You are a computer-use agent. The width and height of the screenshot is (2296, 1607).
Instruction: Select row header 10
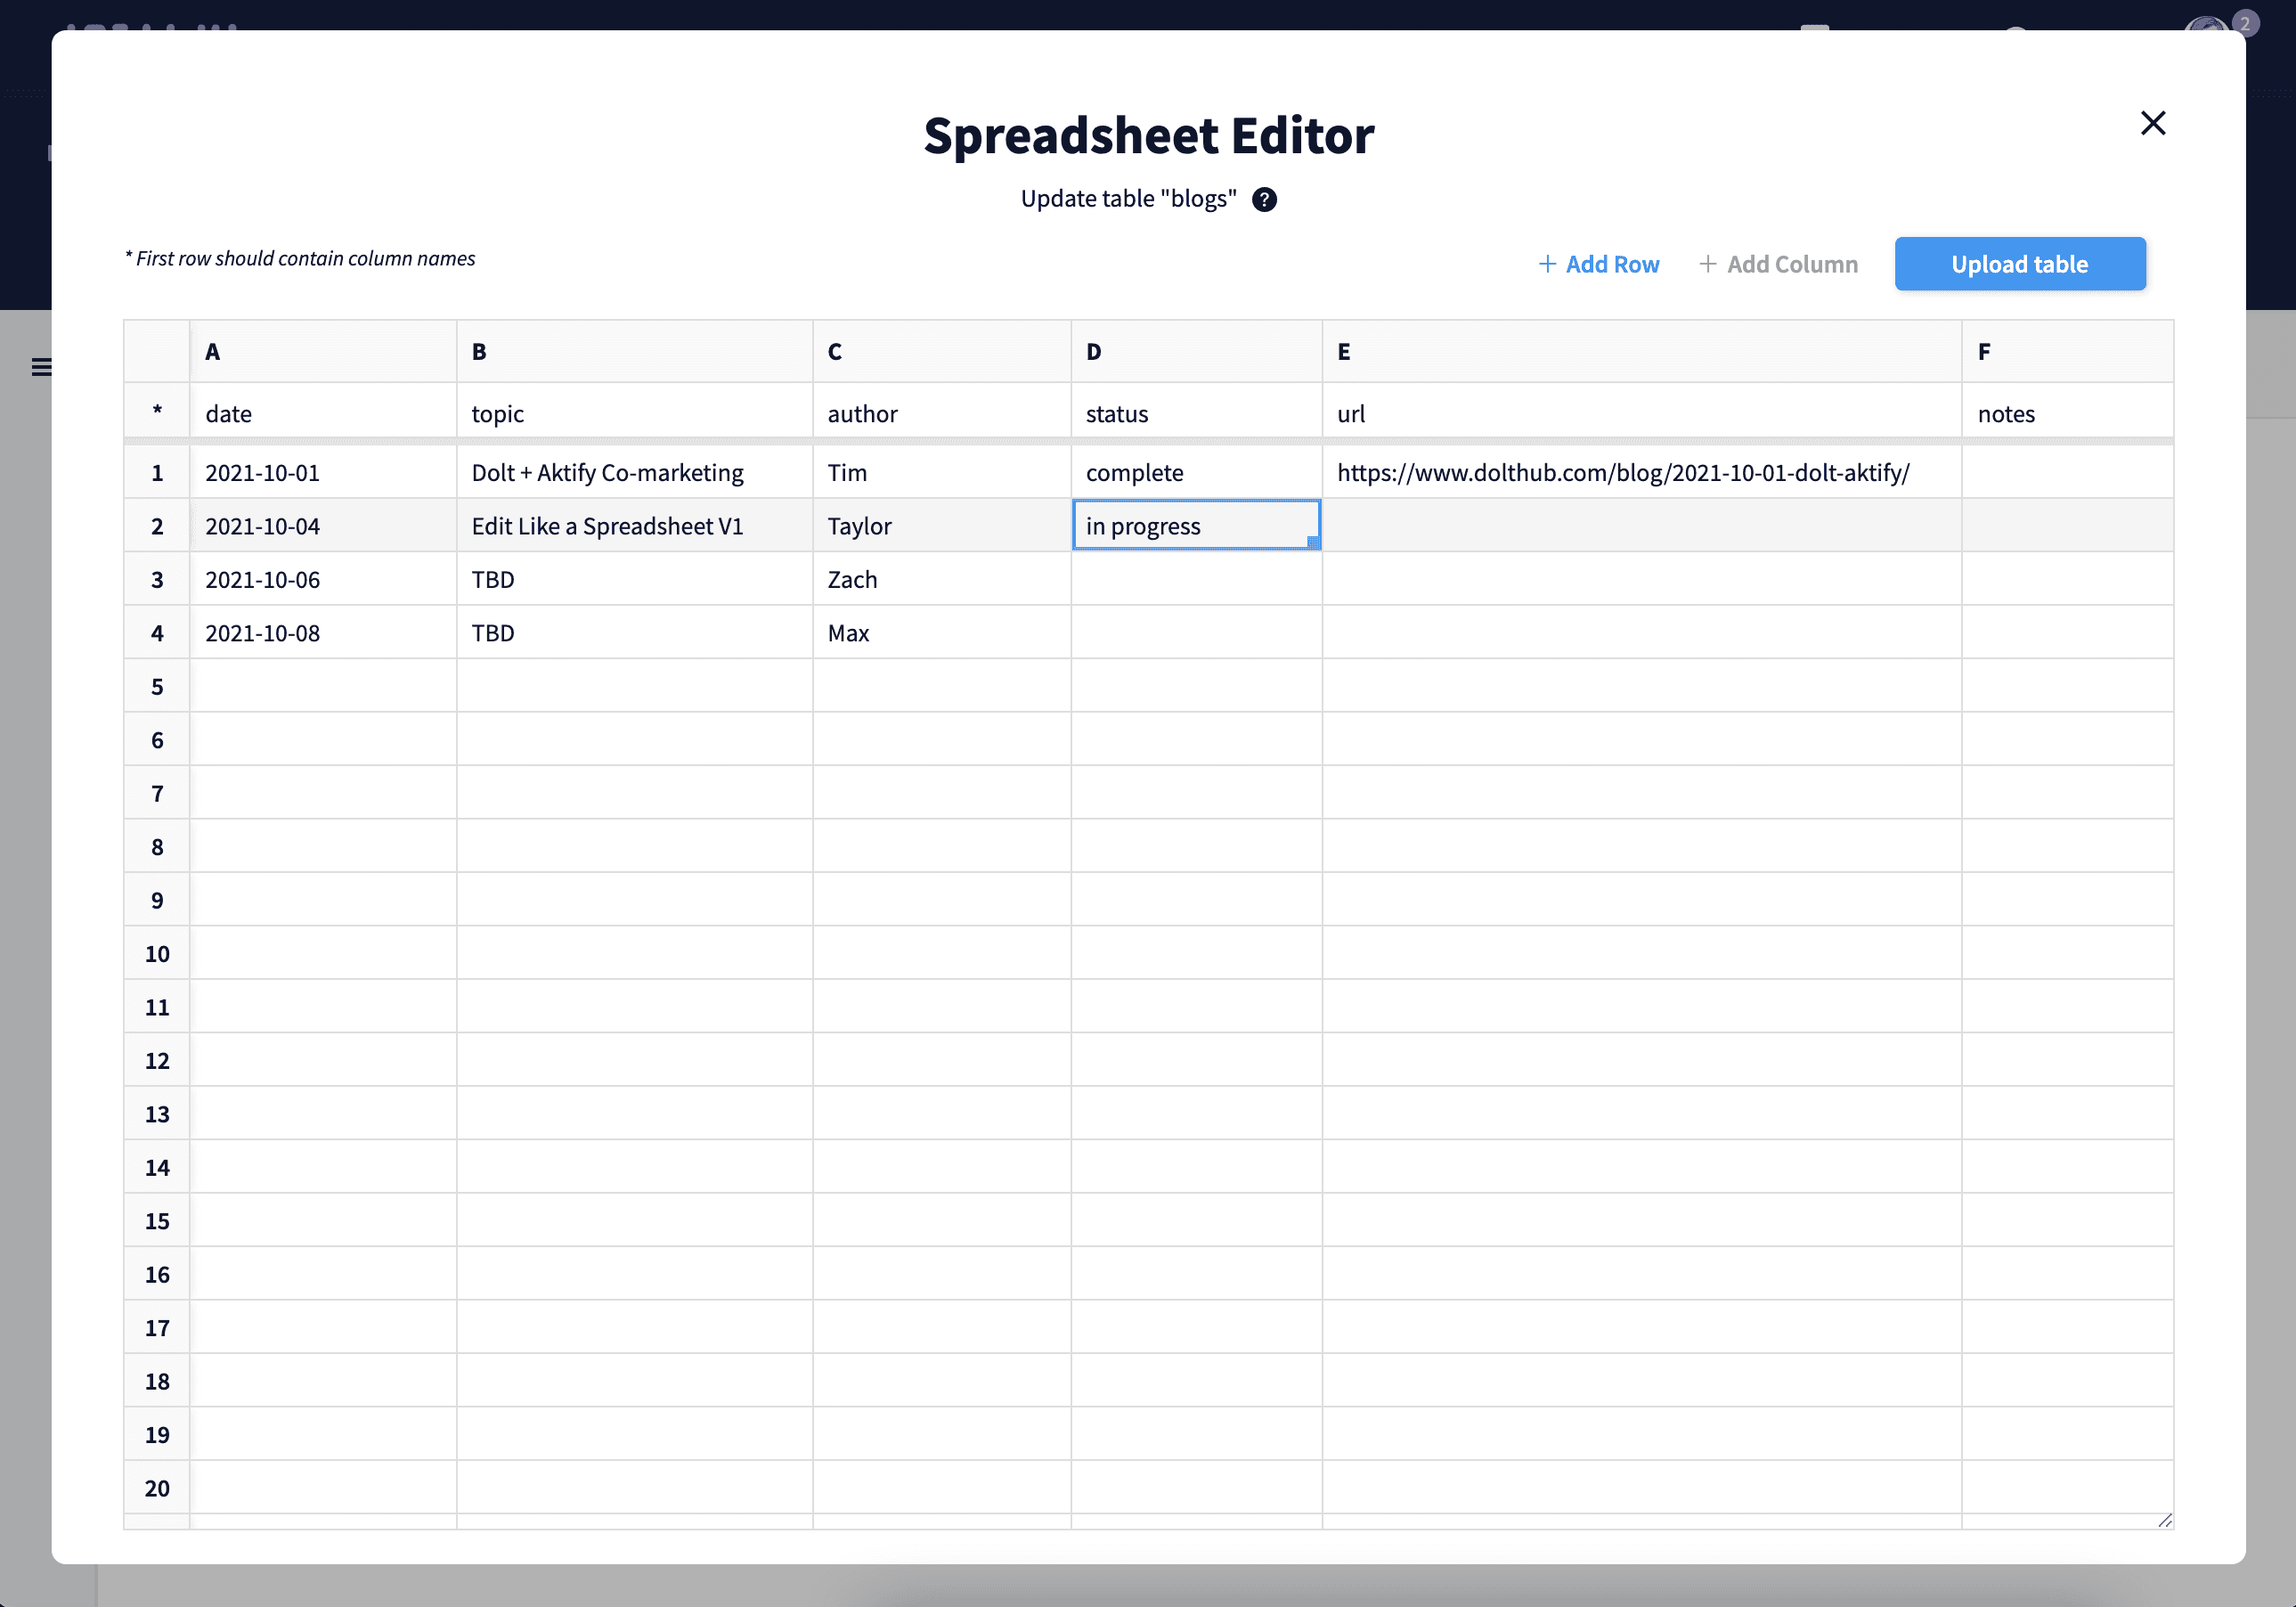pyautogui.click(x=157, y=953)
